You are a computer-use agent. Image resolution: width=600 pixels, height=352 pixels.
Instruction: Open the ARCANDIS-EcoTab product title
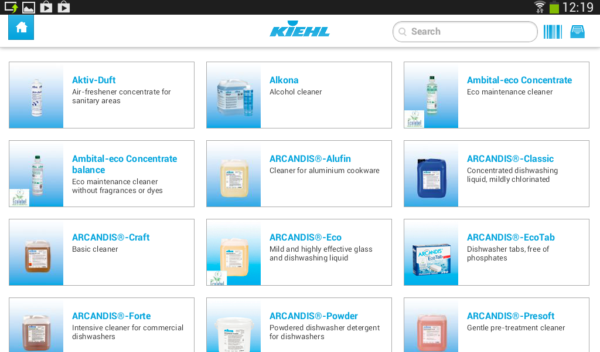tap(510, 237)
